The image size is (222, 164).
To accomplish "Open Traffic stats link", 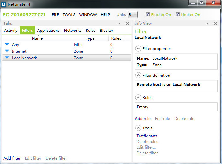I will point(147,136).
